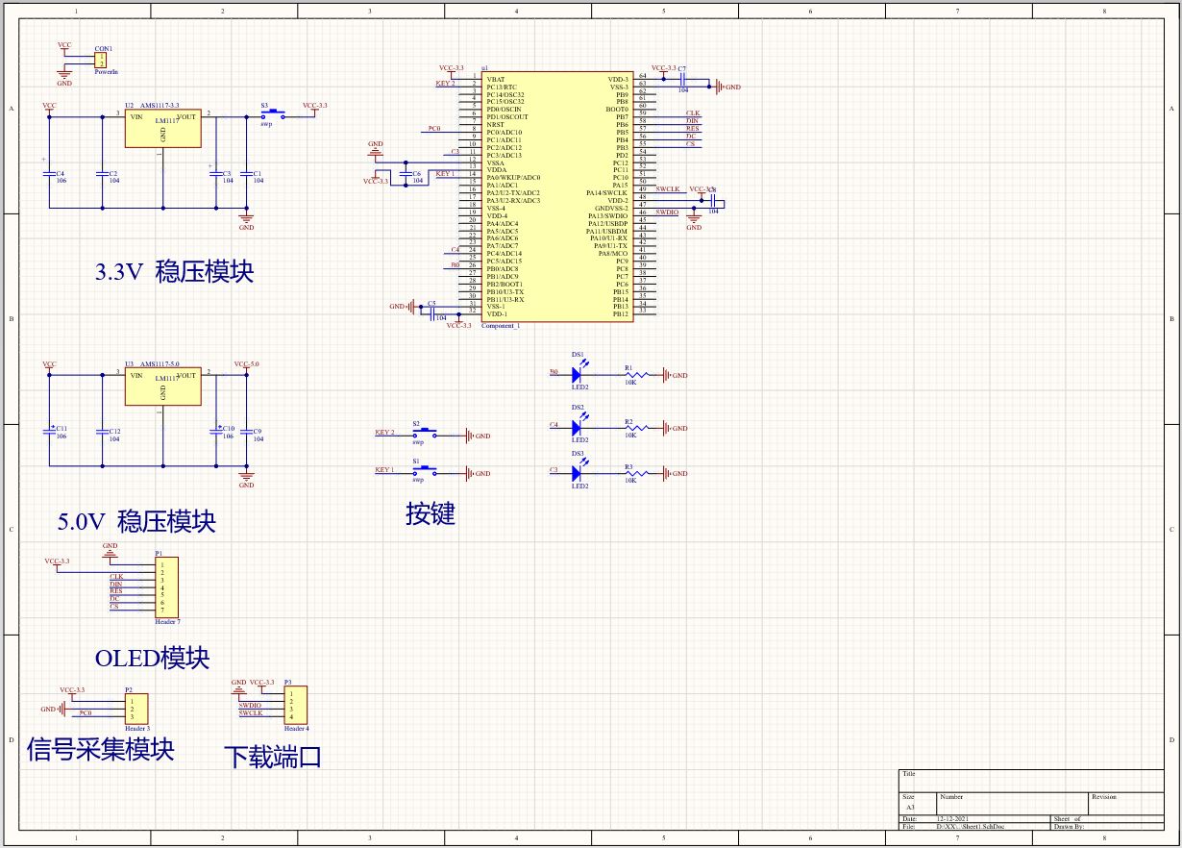Click the R1 10K resistor symbol
1182x848 pixels.
click(638, 375)
